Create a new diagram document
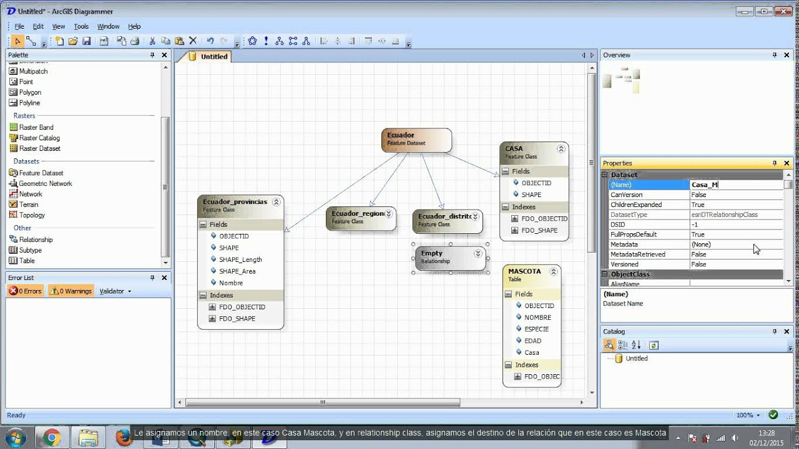799x449 pixels. tap(59, 41)
